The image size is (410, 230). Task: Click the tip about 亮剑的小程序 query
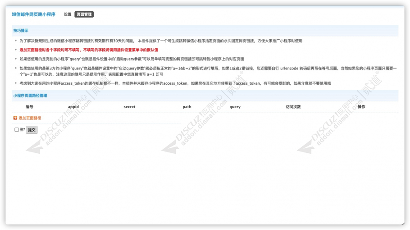[132, 59]
